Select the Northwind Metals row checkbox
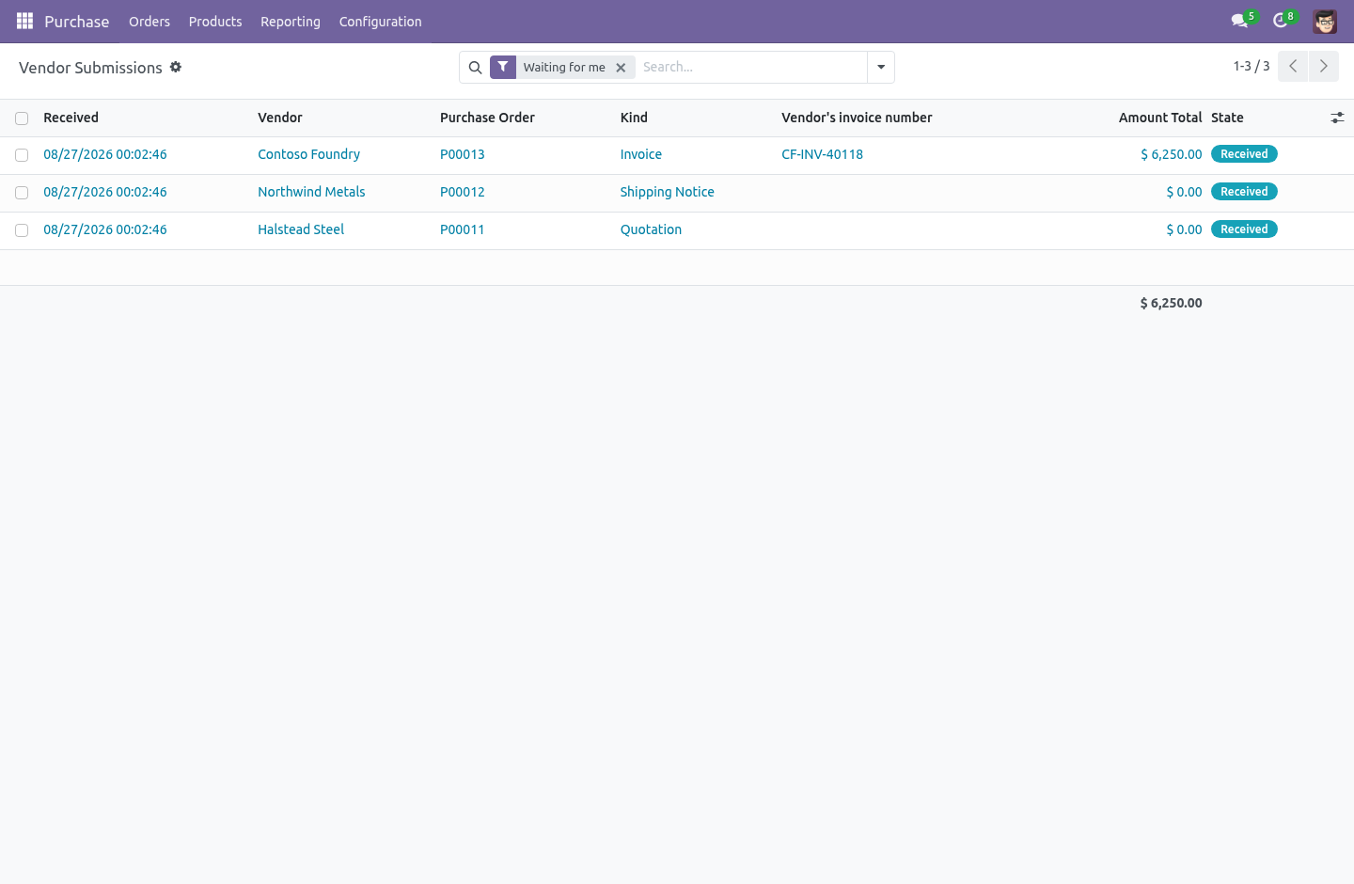The image size is (1354, 884). pyautogui.click(x=22, y=193)
